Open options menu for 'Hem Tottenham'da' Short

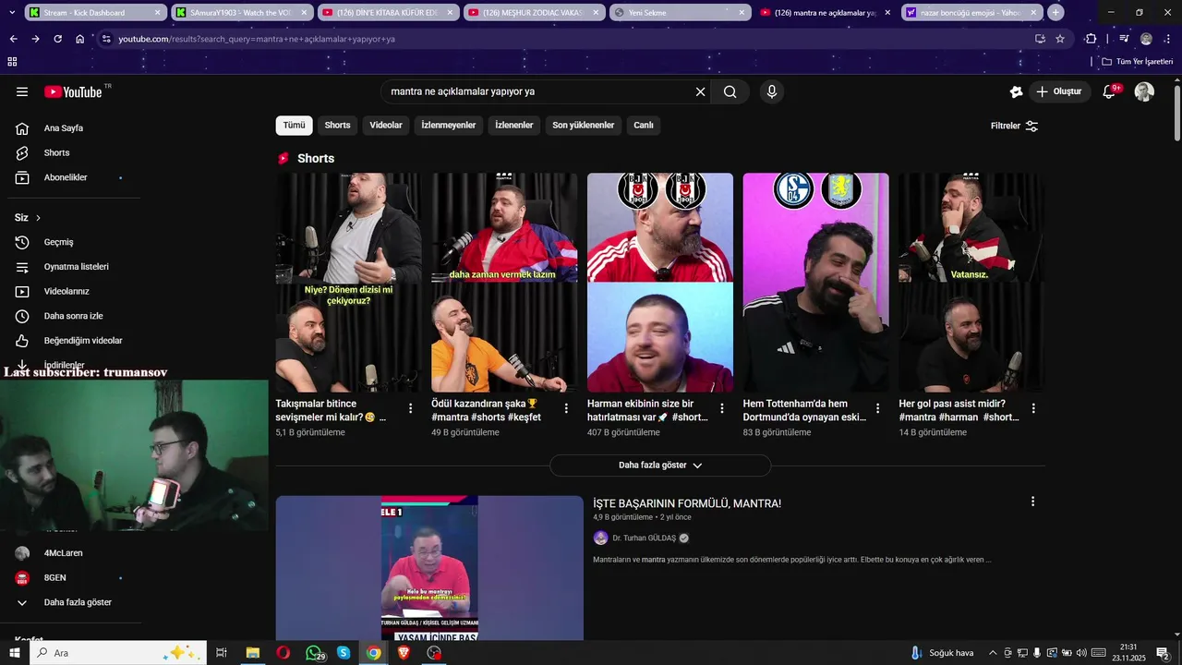[877, 408]
